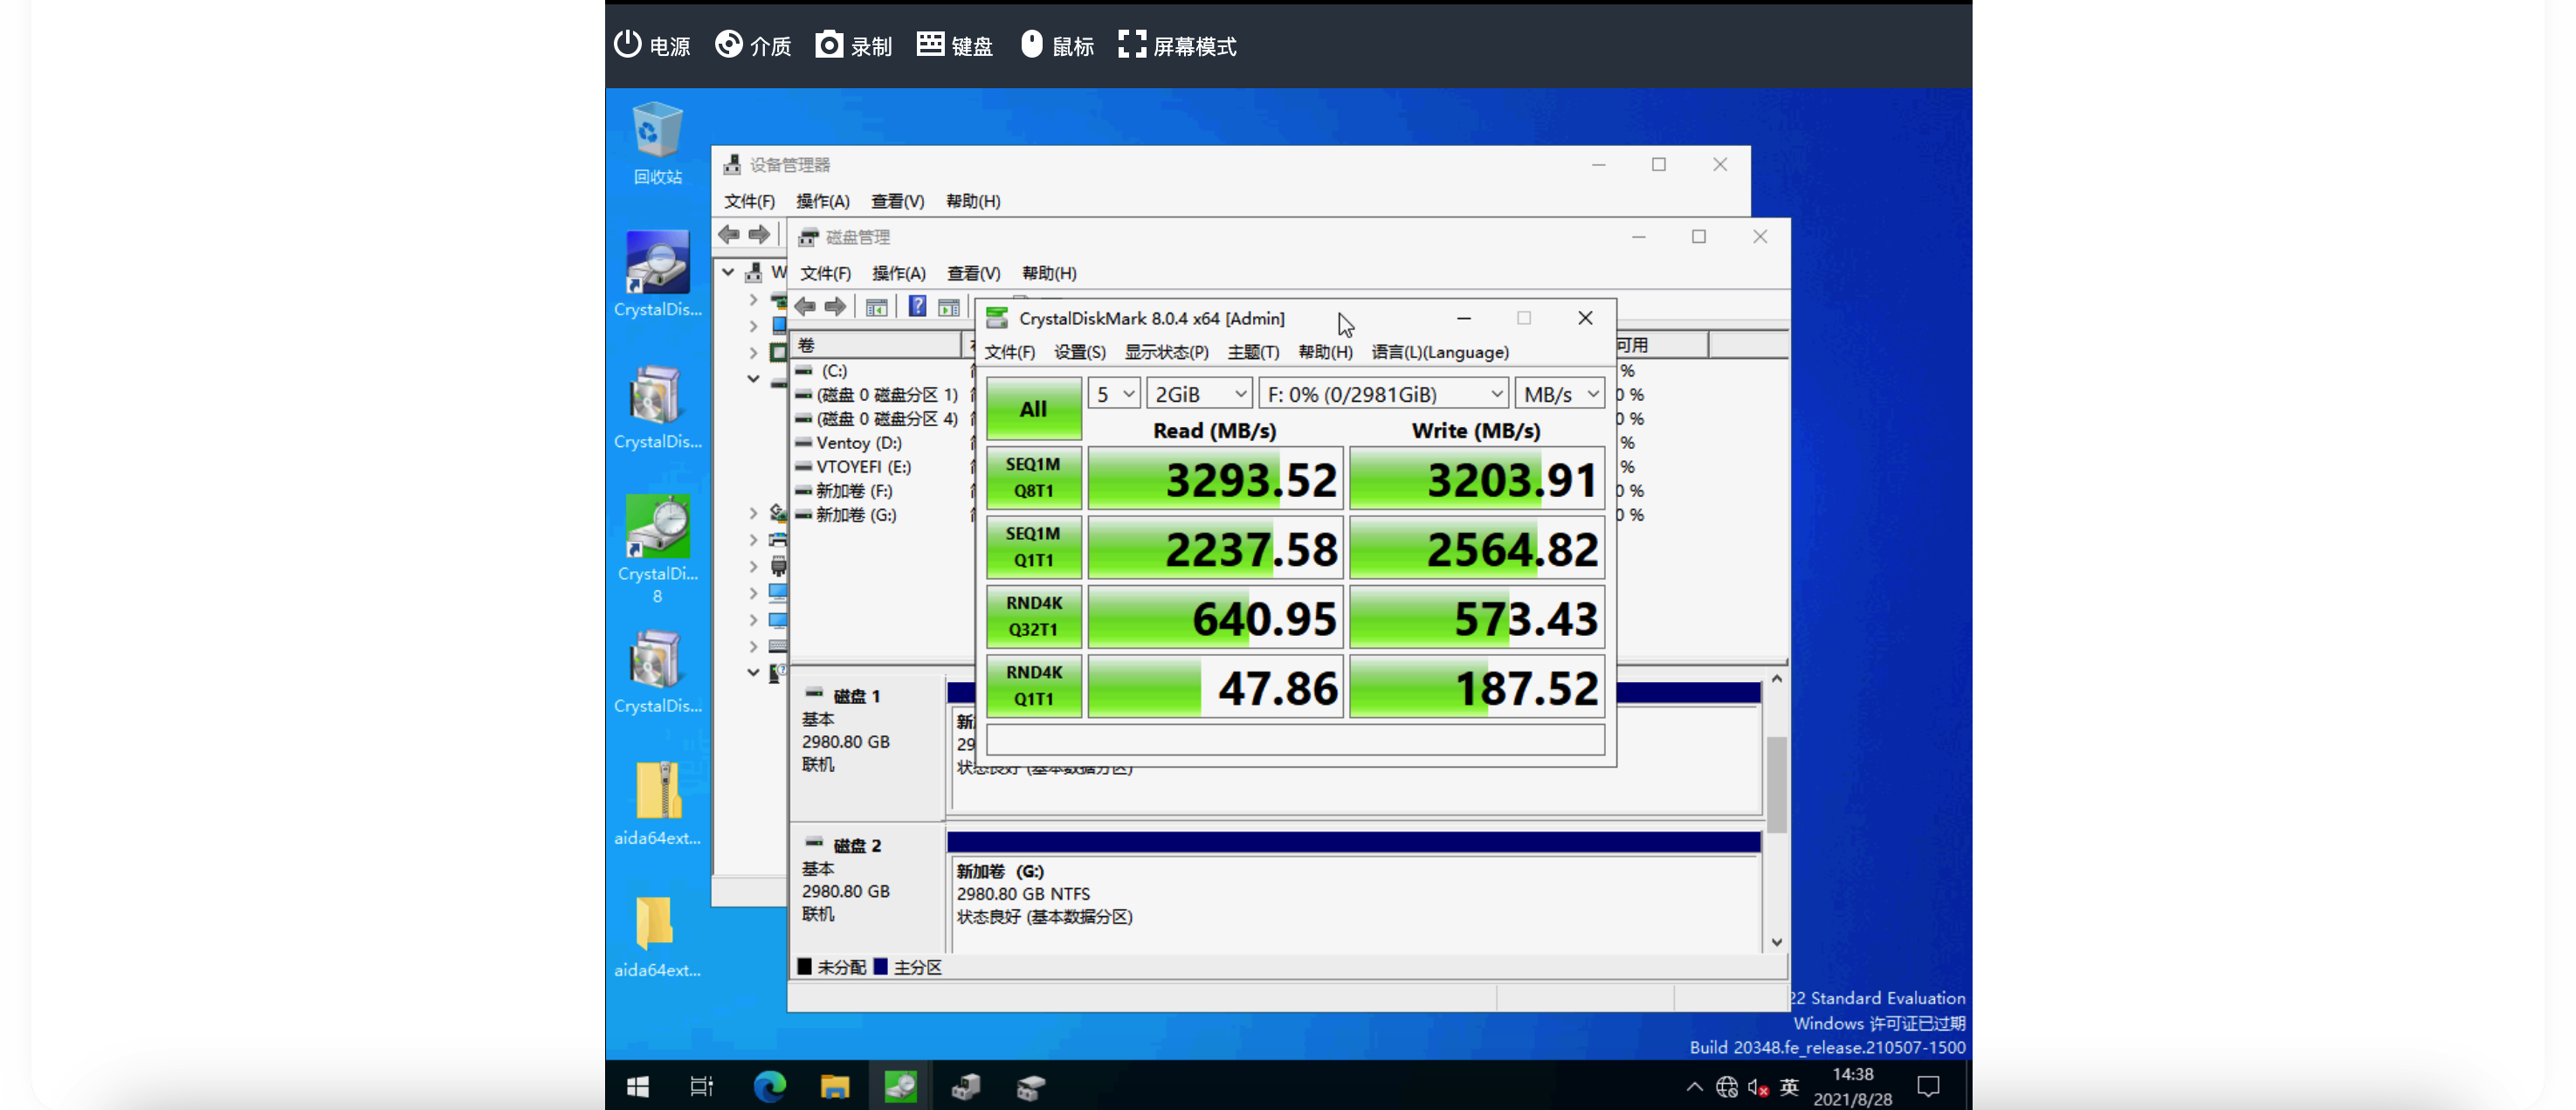The width and height of the screenshot is (2576, 1110).
Task: Open 语言(L)(Language) menu in CrystalDiskMark
Action: pos(1440,352)
